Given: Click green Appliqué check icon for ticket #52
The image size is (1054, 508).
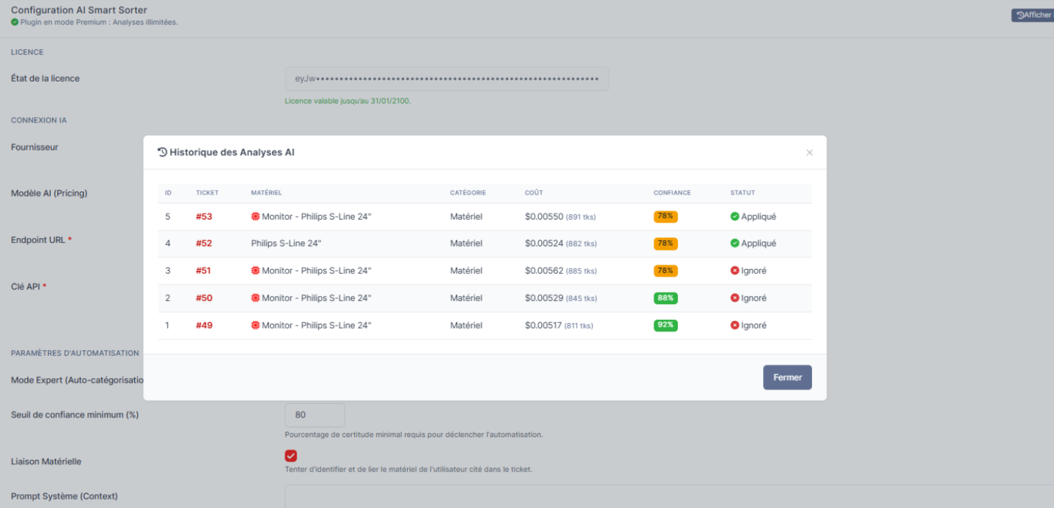Looking at the screenshot, I should coord(734,243).
